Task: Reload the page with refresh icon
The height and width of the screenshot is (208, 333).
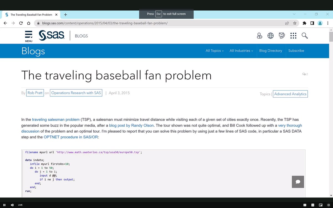Action: [x=21, y=23]
